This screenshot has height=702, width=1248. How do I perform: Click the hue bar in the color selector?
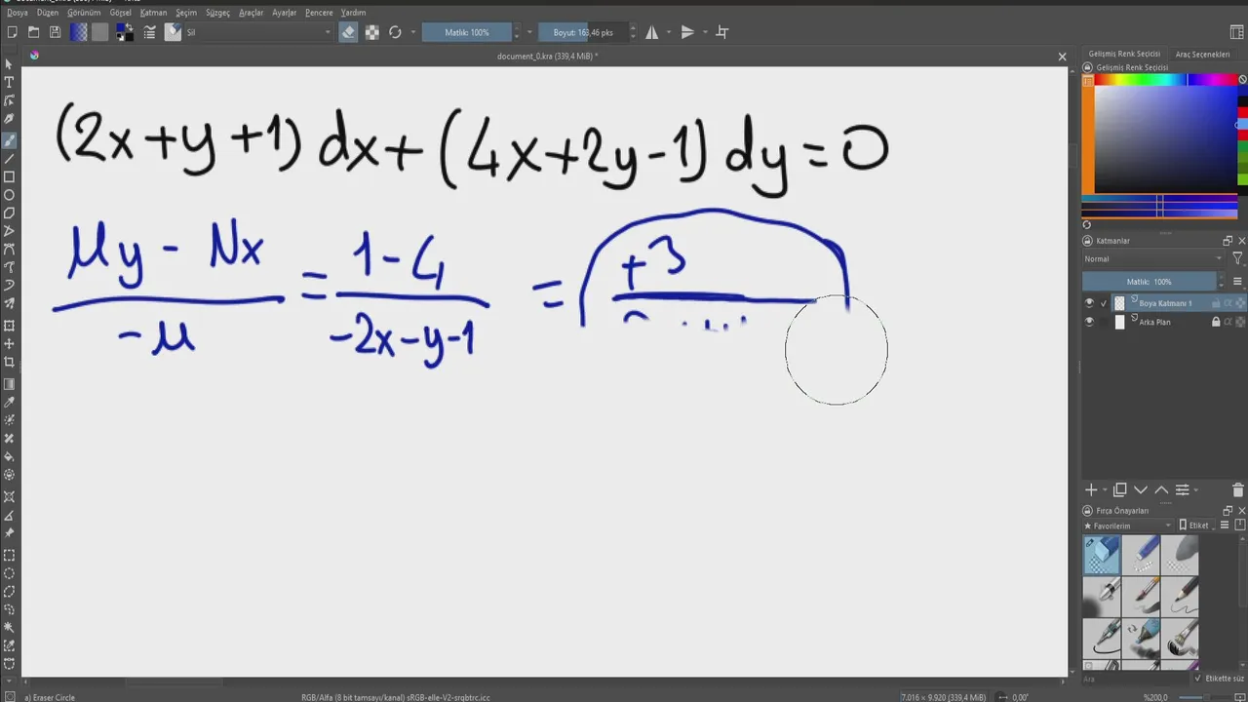[1167, 80]
